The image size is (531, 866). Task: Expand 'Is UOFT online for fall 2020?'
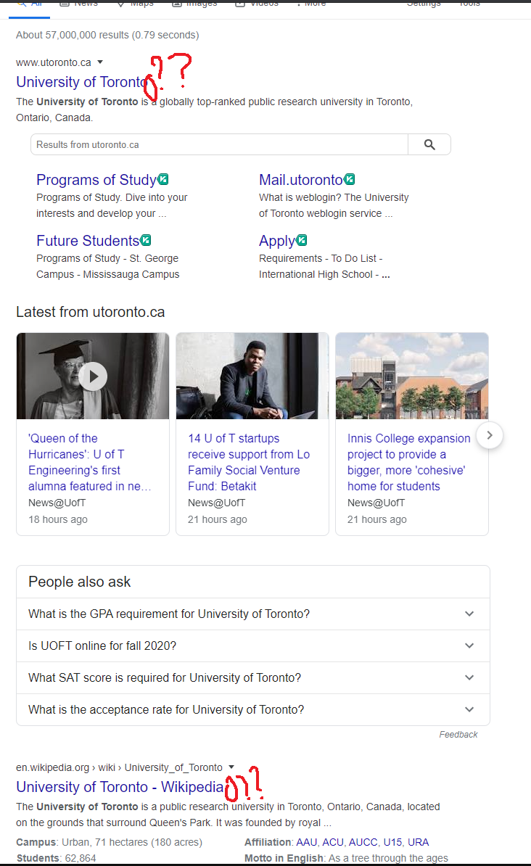pos(469,646)
